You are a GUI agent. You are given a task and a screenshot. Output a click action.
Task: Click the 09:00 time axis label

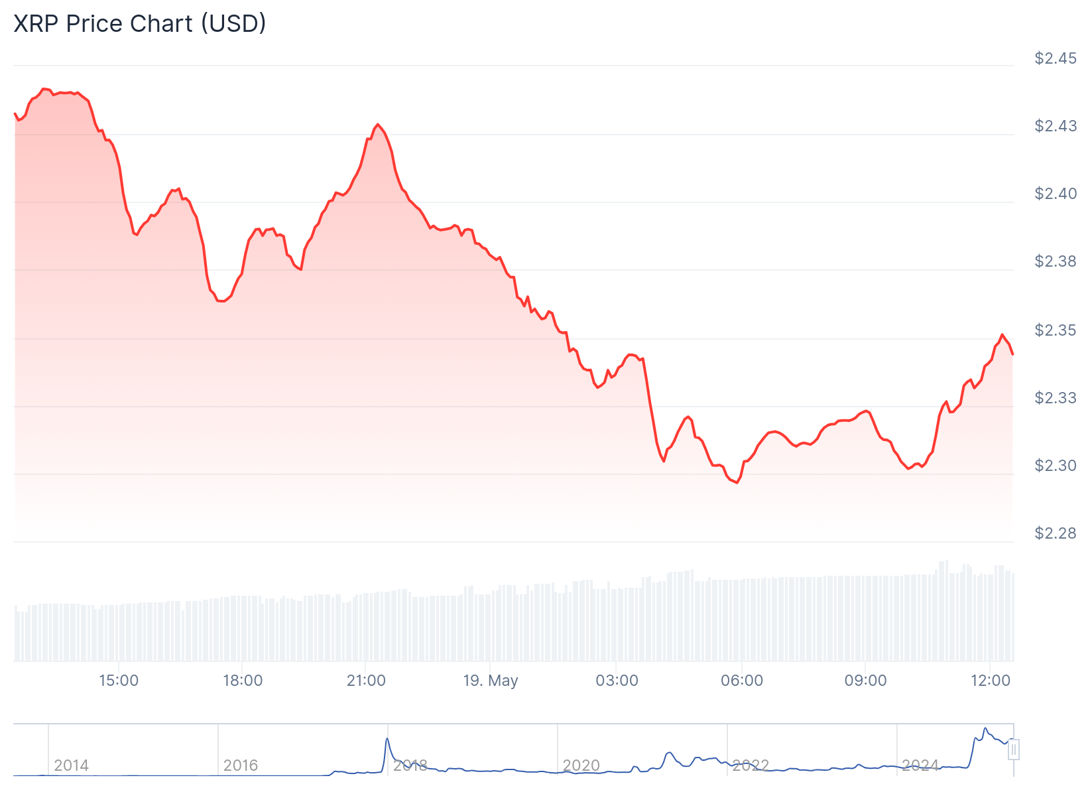coord(865,681)
